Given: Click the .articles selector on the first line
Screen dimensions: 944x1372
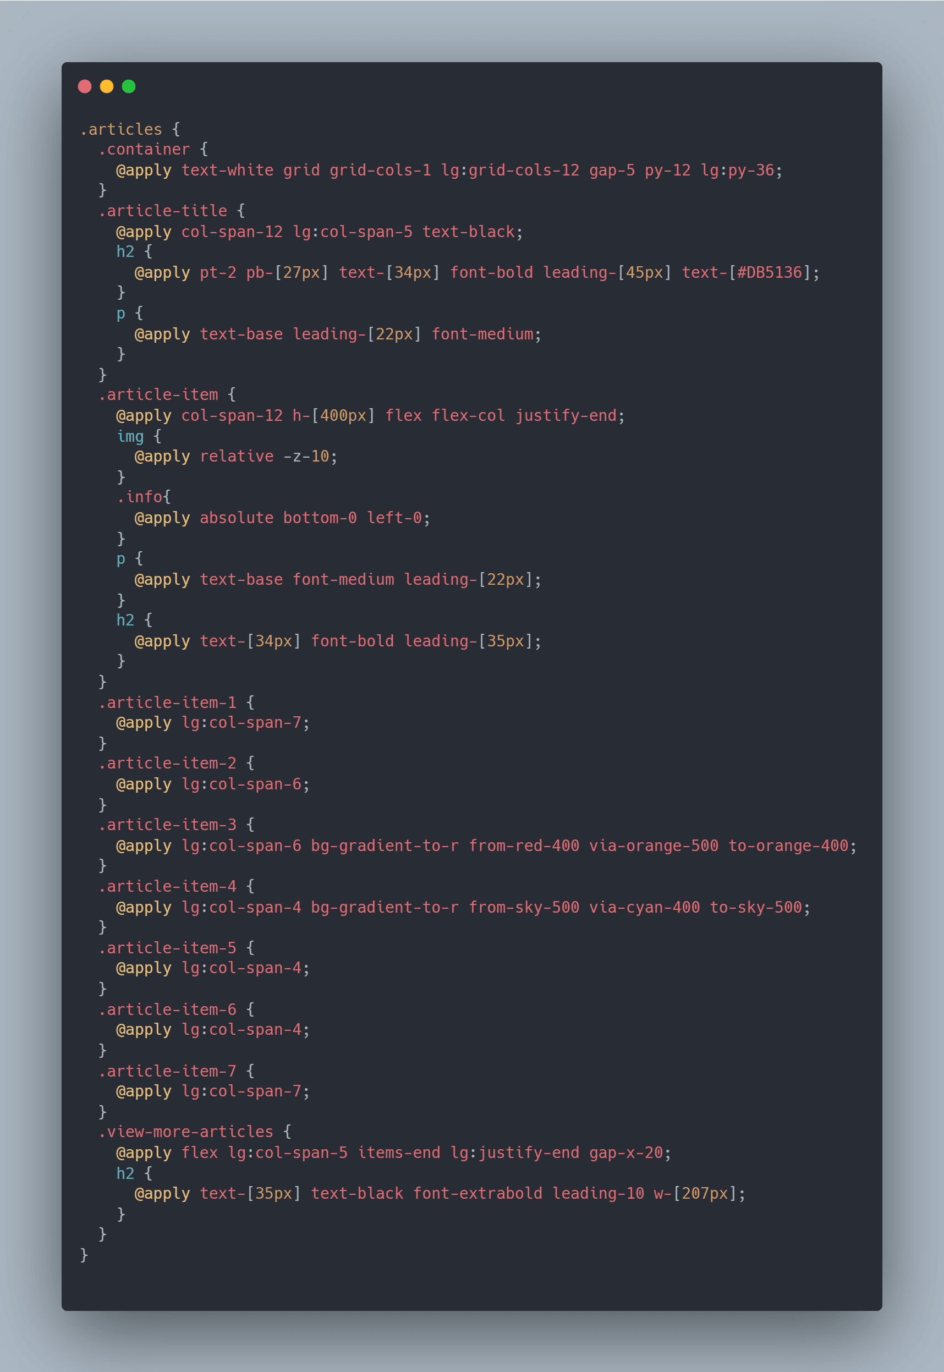Looking at the screenshot, I should pos(121,129).
